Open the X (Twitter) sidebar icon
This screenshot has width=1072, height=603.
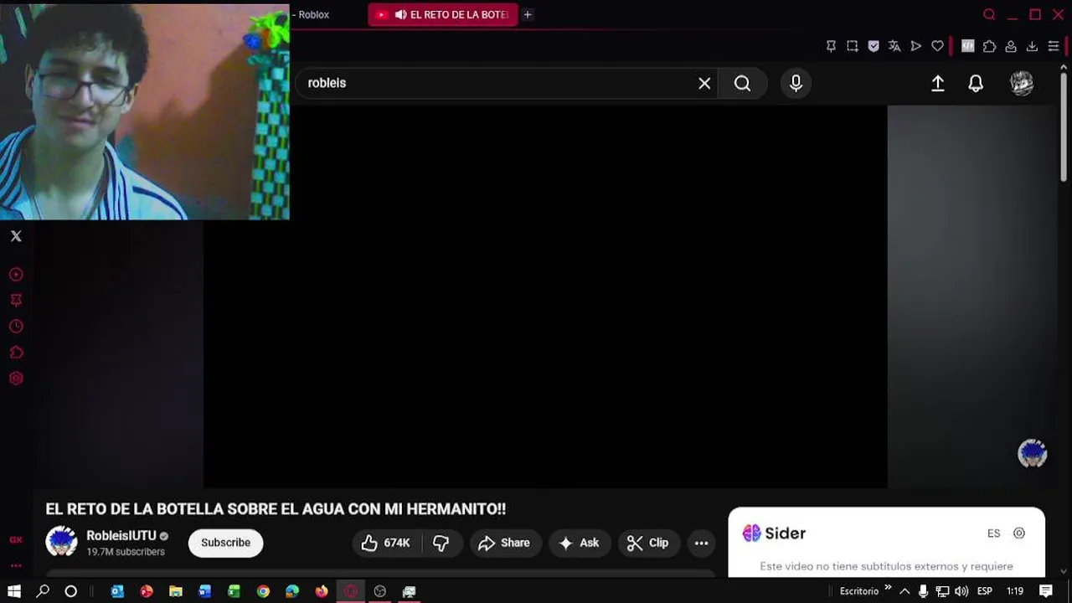pos(16,236)
